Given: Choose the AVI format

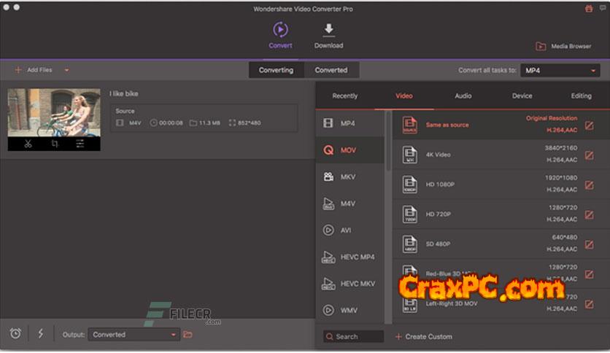Looking at the screenshot, I should point(350,230).
